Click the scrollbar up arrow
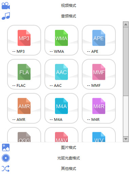The image size is (129, 174). point(126,24)
